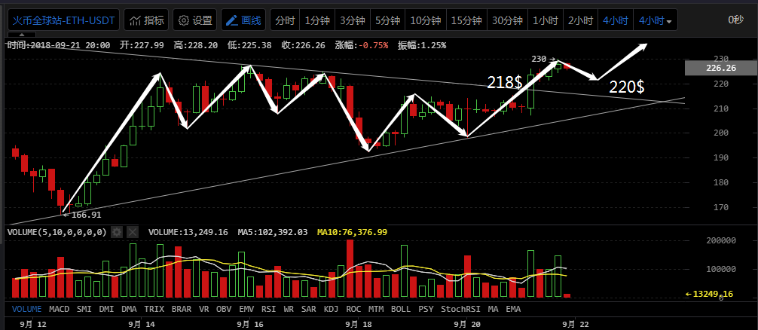Activate the 画线 pencil drawing tool
This screenshot has height=330, width=758.
tap(243, 20)
